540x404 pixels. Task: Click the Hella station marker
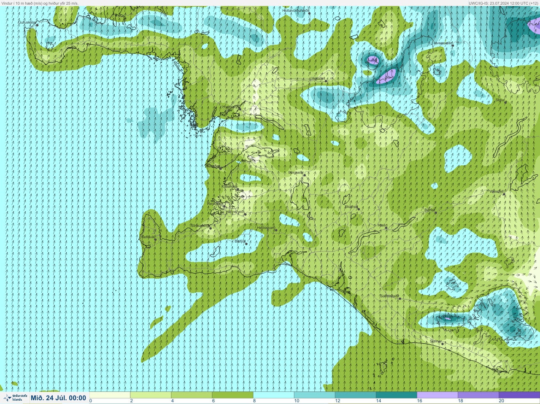tap(386, 228)
